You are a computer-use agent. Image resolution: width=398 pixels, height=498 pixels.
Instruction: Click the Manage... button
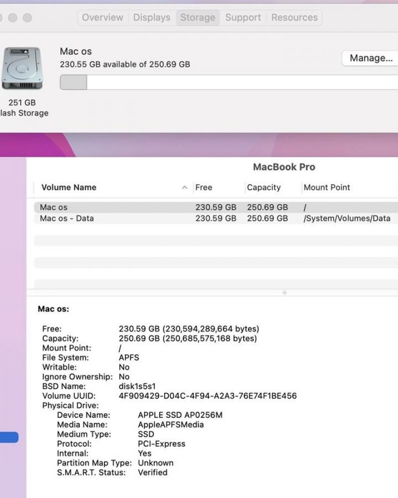coord(371,58)
